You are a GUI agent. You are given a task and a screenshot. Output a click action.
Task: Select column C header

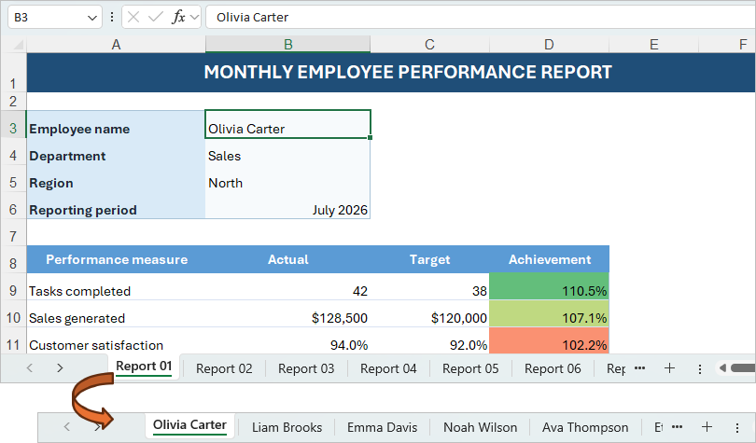429,45
